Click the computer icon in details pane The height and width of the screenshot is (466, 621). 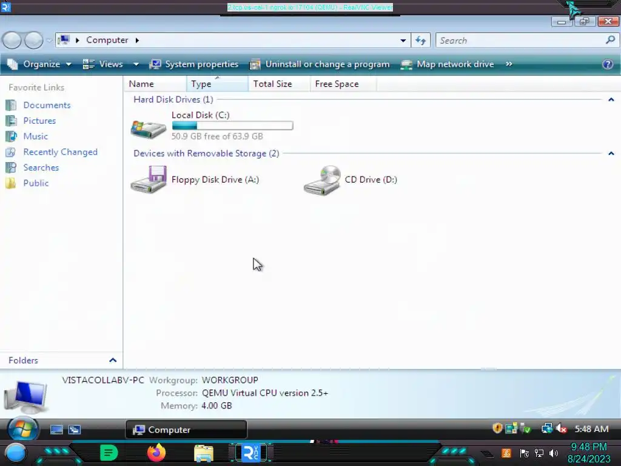pos(25,397)
